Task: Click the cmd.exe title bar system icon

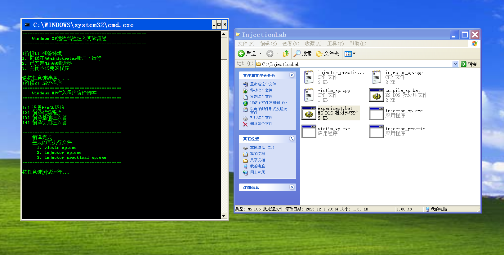Action: pyautogui.click(x=27, y=25)
